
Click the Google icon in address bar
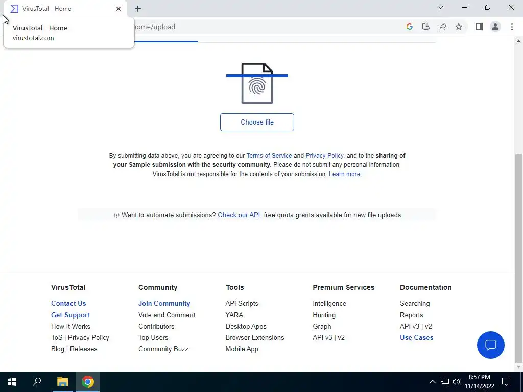(x=409, y=27)
